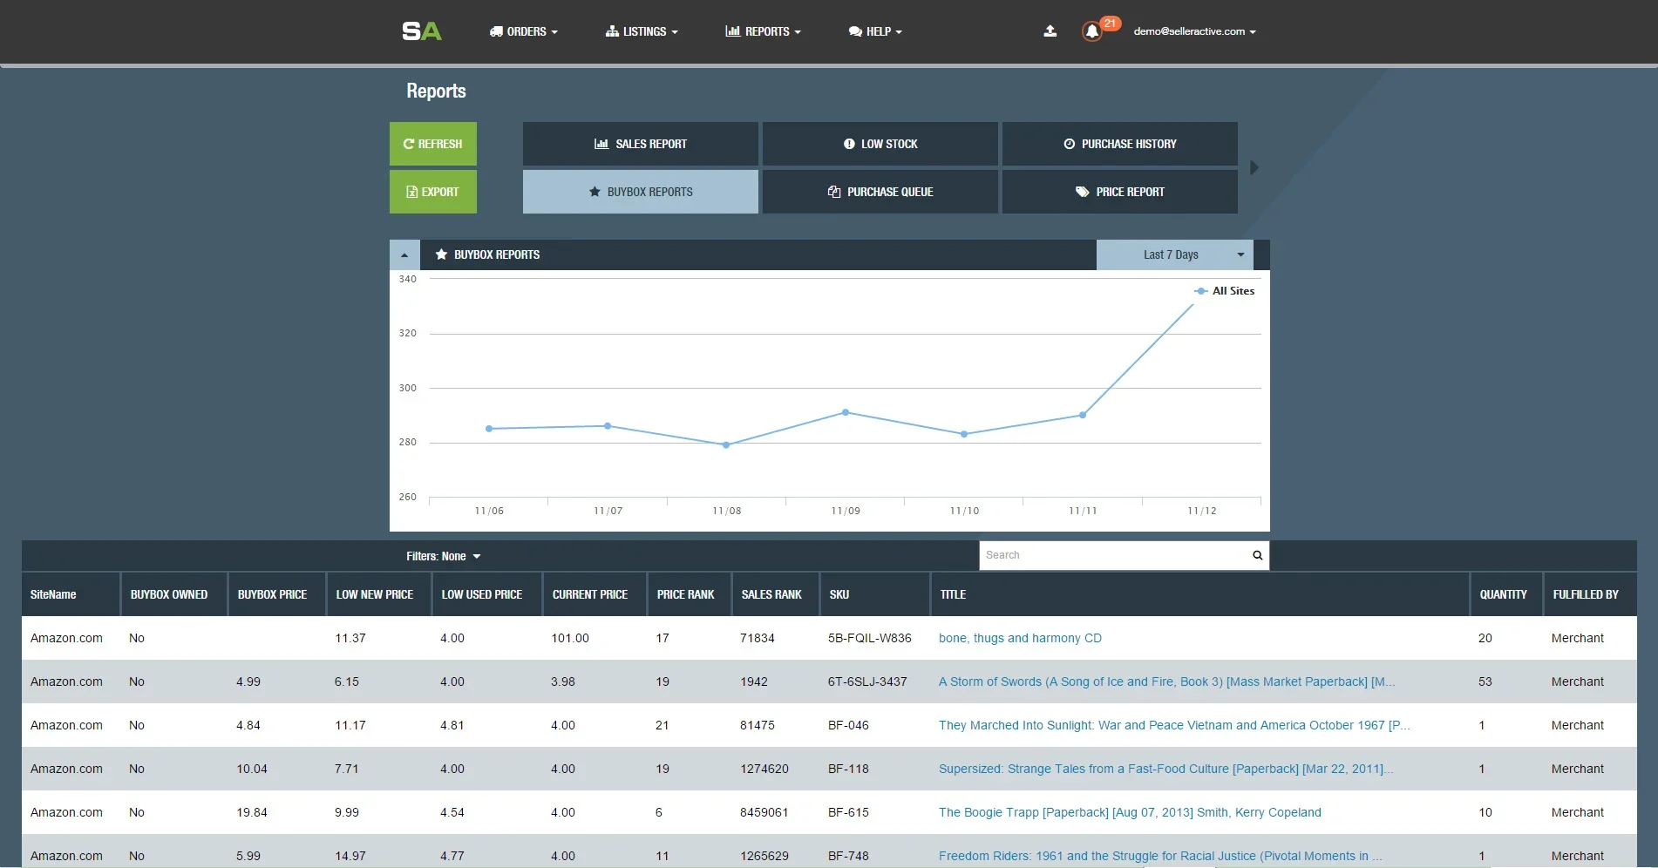Open the Purchase Queue report

pyautogui.click(x=880, y=192)
